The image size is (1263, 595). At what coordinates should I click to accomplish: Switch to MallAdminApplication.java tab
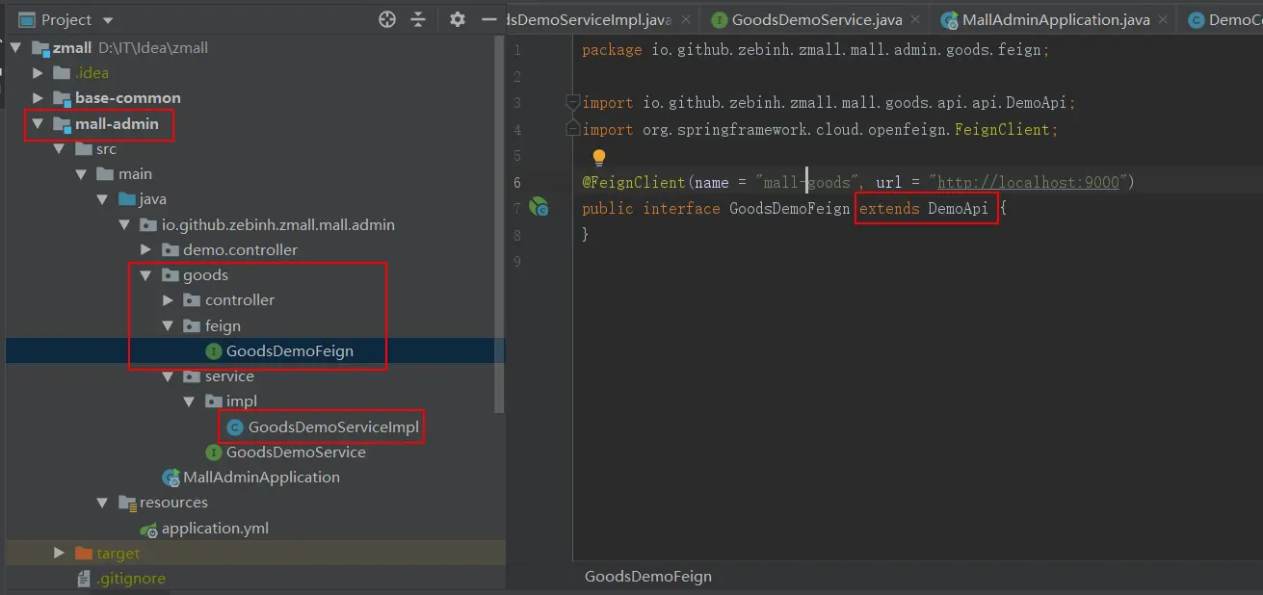pos(1054,19)
